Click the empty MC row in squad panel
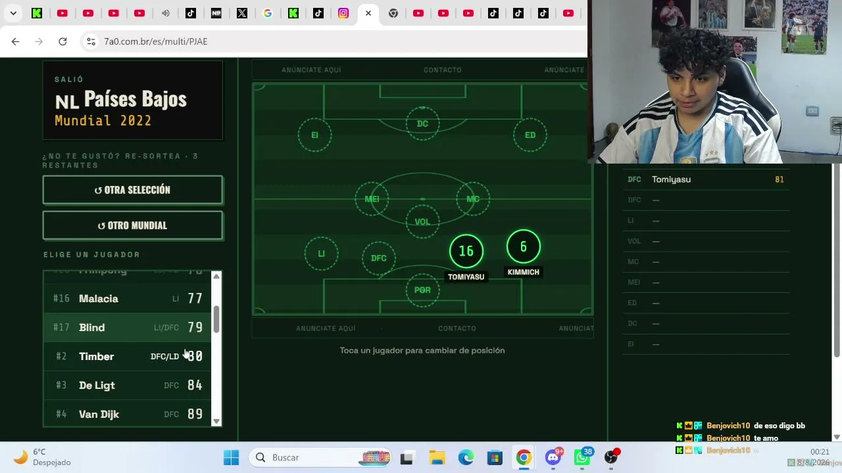842x473 pixels. pos(706,261)
